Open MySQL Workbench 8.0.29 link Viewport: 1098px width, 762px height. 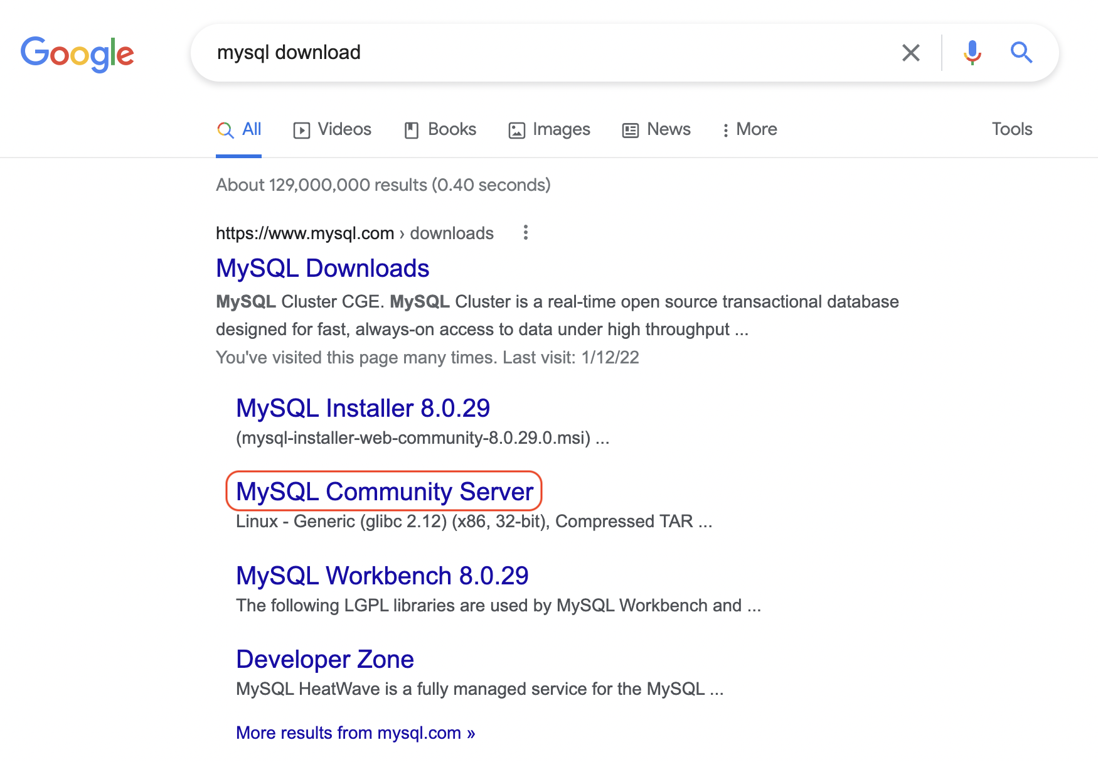(x=382, y=576)
